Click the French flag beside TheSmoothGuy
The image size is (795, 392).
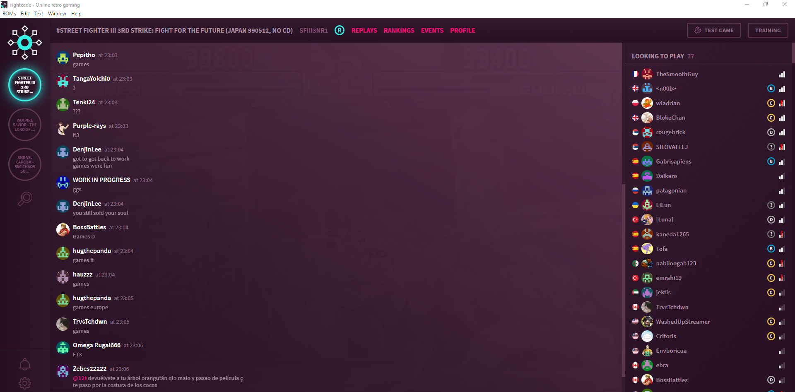[635, 74]
